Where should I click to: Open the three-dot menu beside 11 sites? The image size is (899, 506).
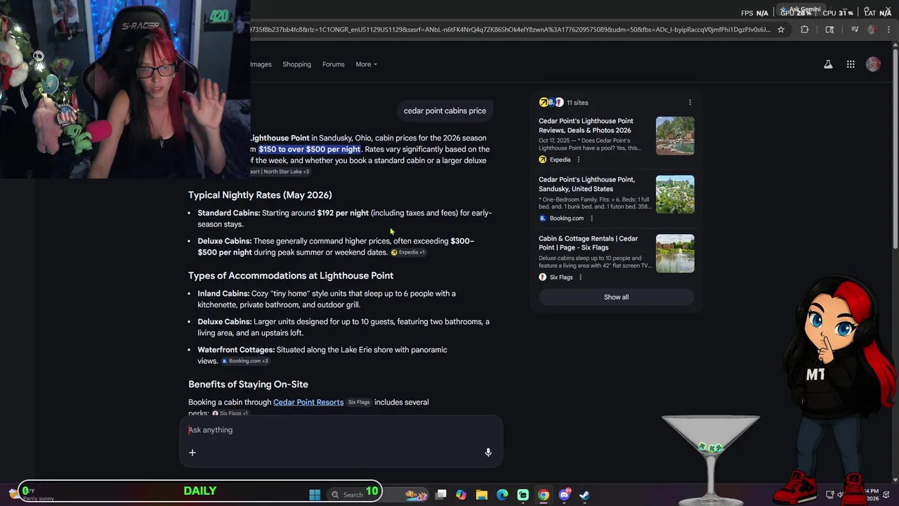pos(690,102)
